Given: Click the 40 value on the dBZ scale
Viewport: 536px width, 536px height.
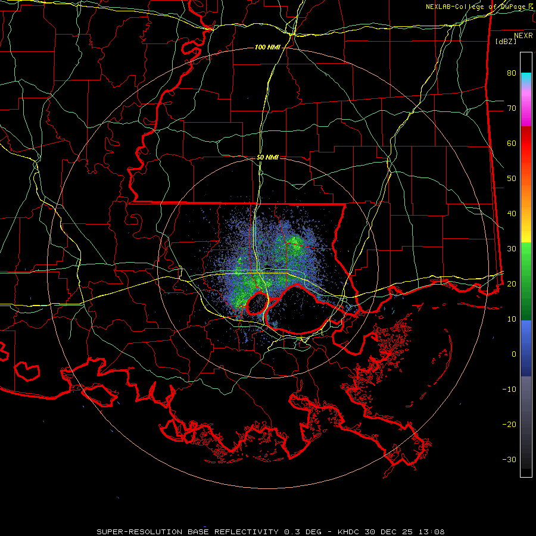Looking at the screenshot, I should (x=512, y=214).
